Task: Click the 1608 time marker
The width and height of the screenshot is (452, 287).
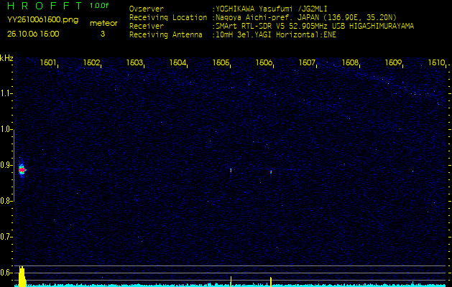Action: (x=350, y=63)
